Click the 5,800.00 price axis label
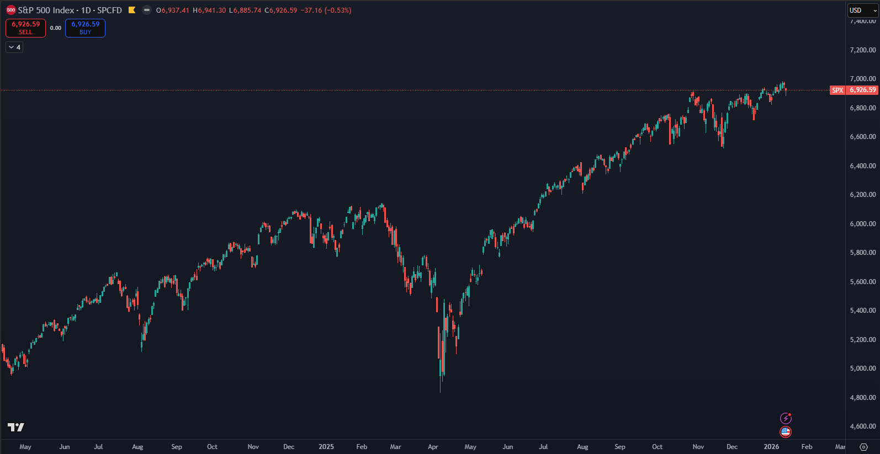This screenshot has width=880, height=454. click(x=863, y=253)
